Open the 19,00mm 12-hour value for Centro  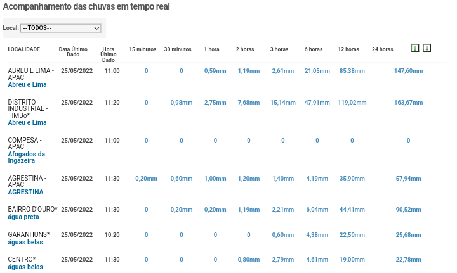(x=352, y=260)
